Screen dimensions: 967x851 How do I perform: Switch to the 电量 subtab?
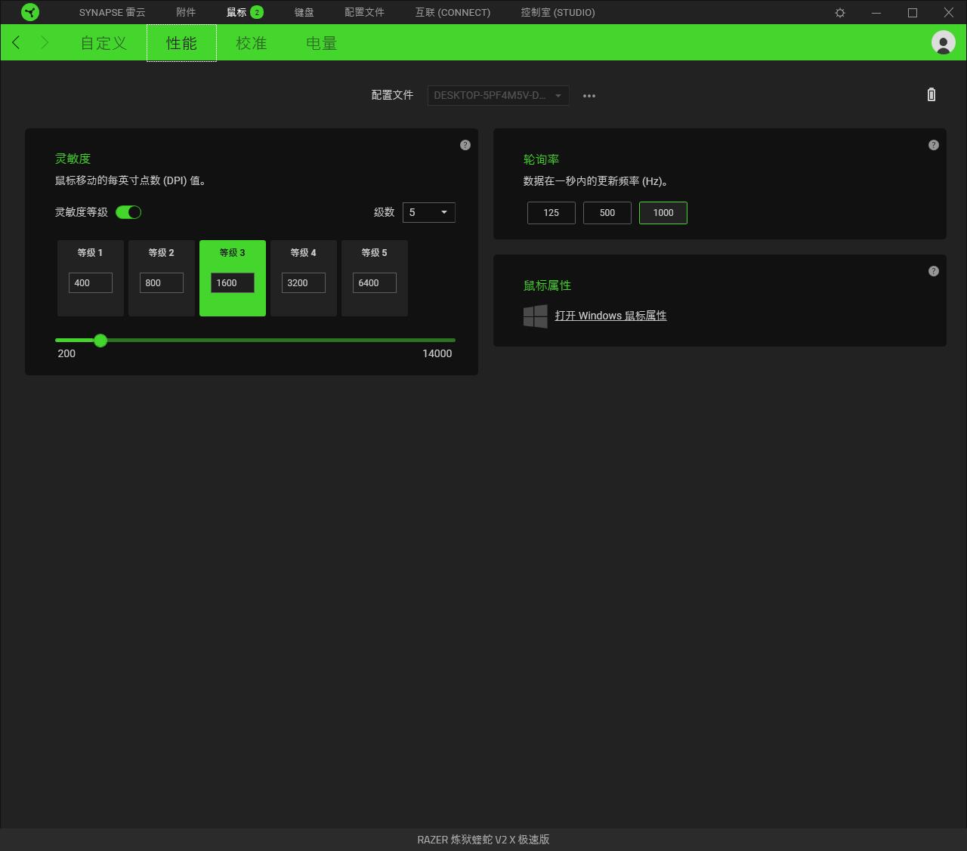tap(322, 43)
